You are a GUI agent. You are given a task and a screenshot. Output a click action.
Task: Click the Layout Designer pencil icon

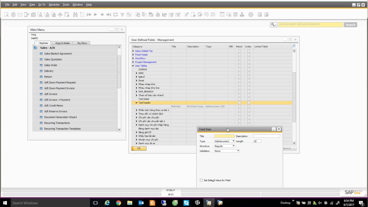coord(187,15)
